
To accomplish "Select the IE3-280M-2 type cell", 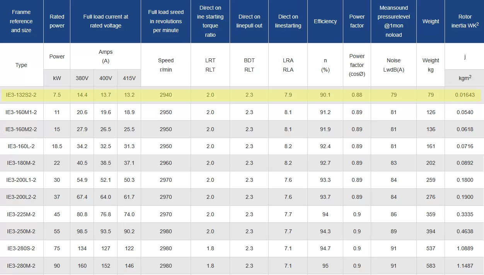I will (21, 266).
